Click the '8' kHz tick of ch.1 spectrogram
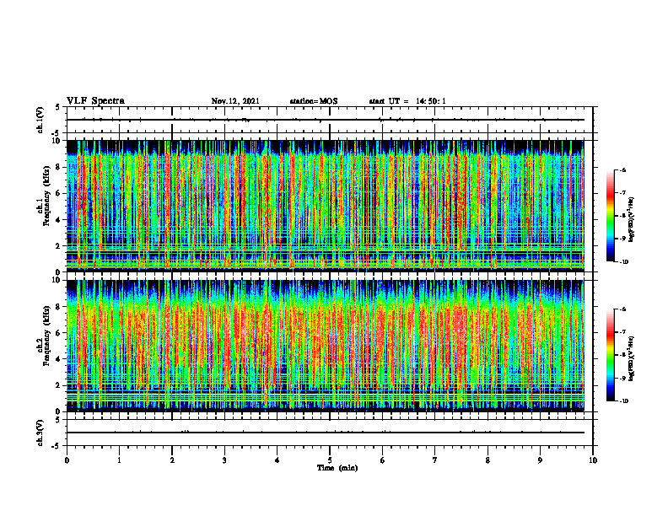 (x=58, y=167)
